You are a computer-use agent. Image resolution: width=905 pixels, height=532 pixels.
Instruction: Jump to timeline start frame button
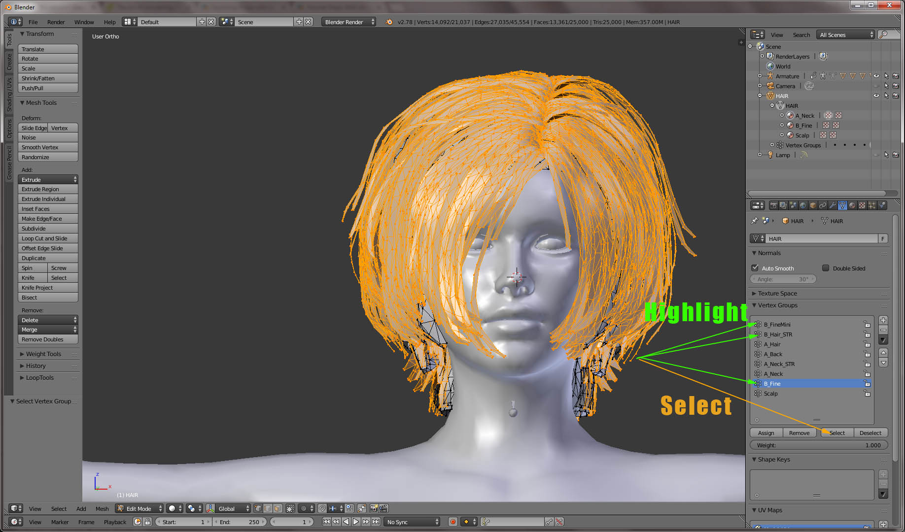pyautogui.click(x=326, y=522)
